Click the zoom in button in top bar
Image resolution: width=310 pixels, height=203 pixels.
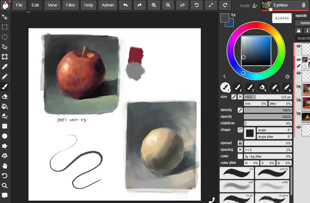click(154, 5)
